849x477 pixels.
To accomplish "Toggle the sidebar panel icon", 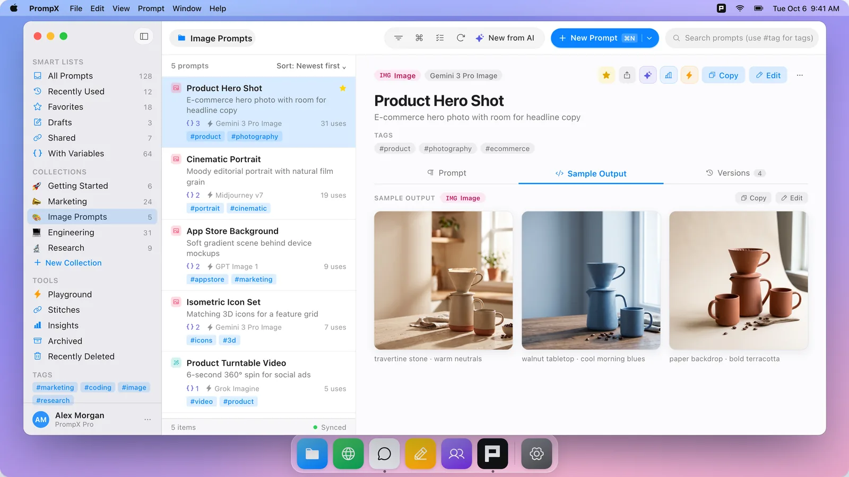I will pyautogui.click(x=144, y=36).
